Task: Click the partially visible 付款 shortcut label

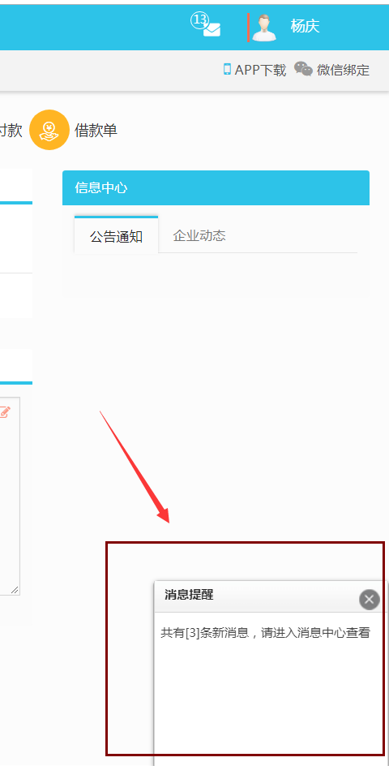Action: (11, 131)
